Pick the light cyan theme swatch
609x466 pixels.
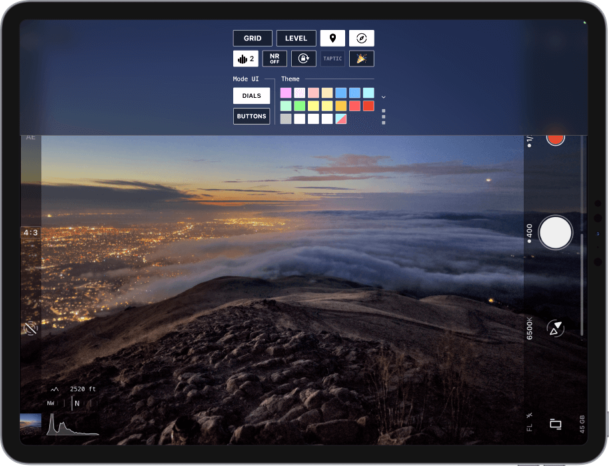(x=368, y=93)
